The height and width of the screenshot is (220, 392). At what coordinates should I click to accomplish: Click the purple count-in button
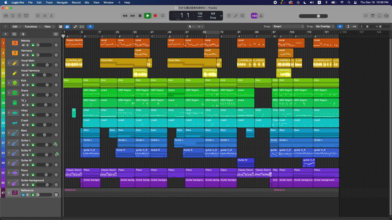(254, 16)
